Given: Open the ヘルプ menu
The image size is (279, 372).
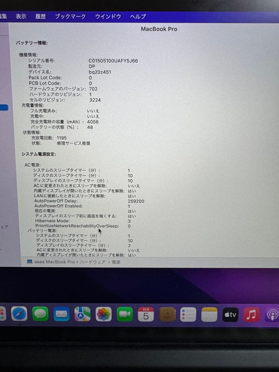Looking at the screenshot, I should [x=138, y=17].
